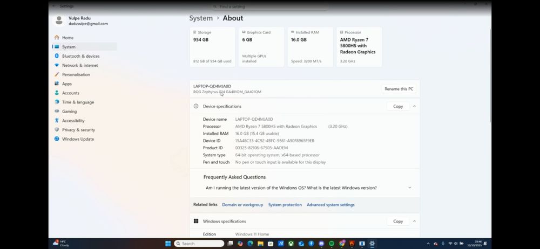Viewport: 540px width, 249px height.
Task: Select the Device ID value text
Action: (x=274, y=141)
